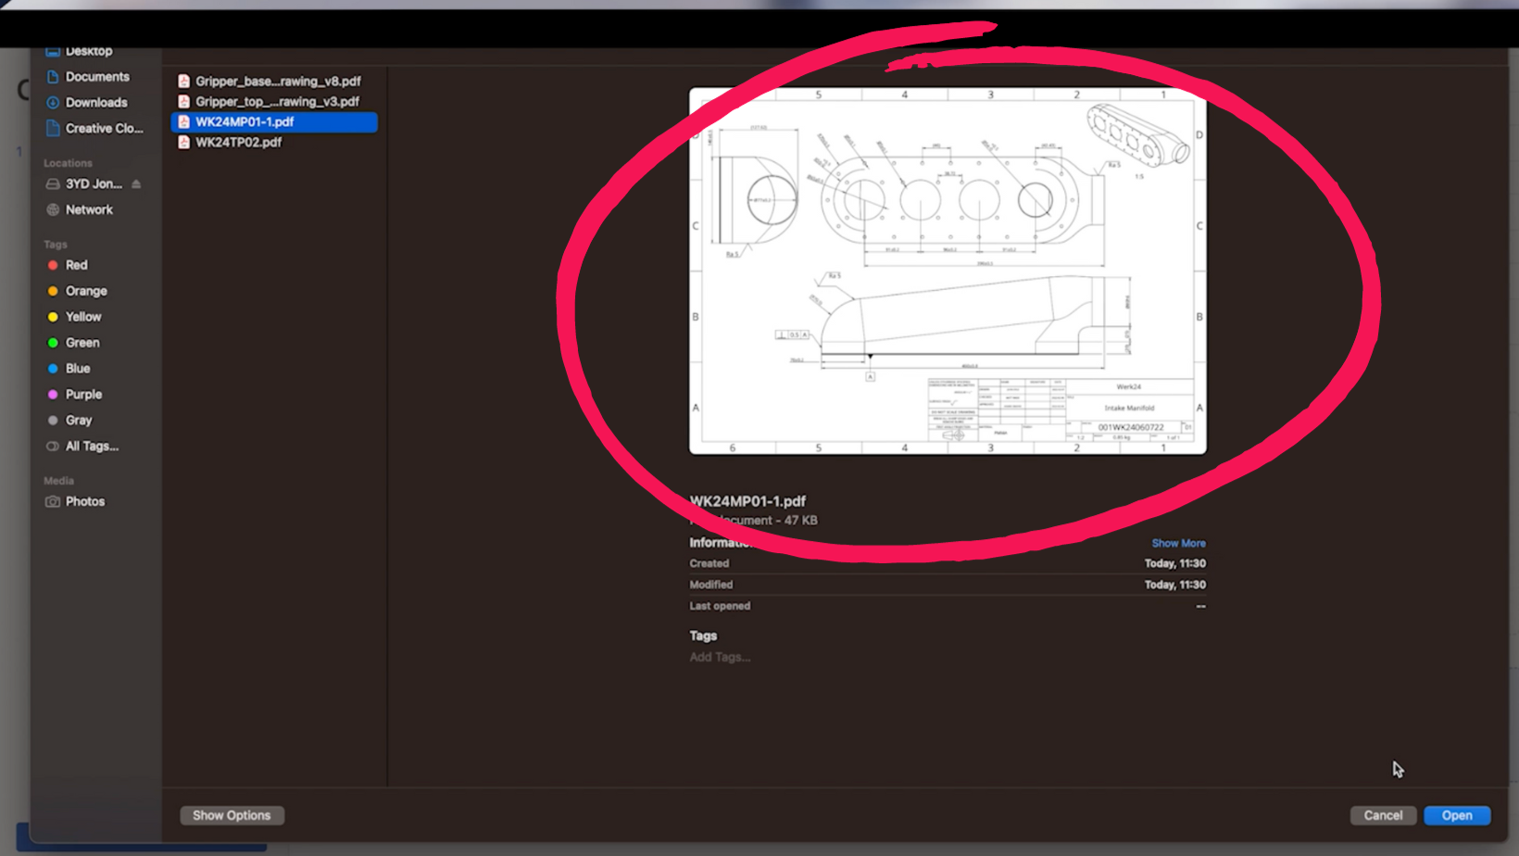Filter files by the Red tag
This screenshot has height=856, width=1519.
pos(53,265)
